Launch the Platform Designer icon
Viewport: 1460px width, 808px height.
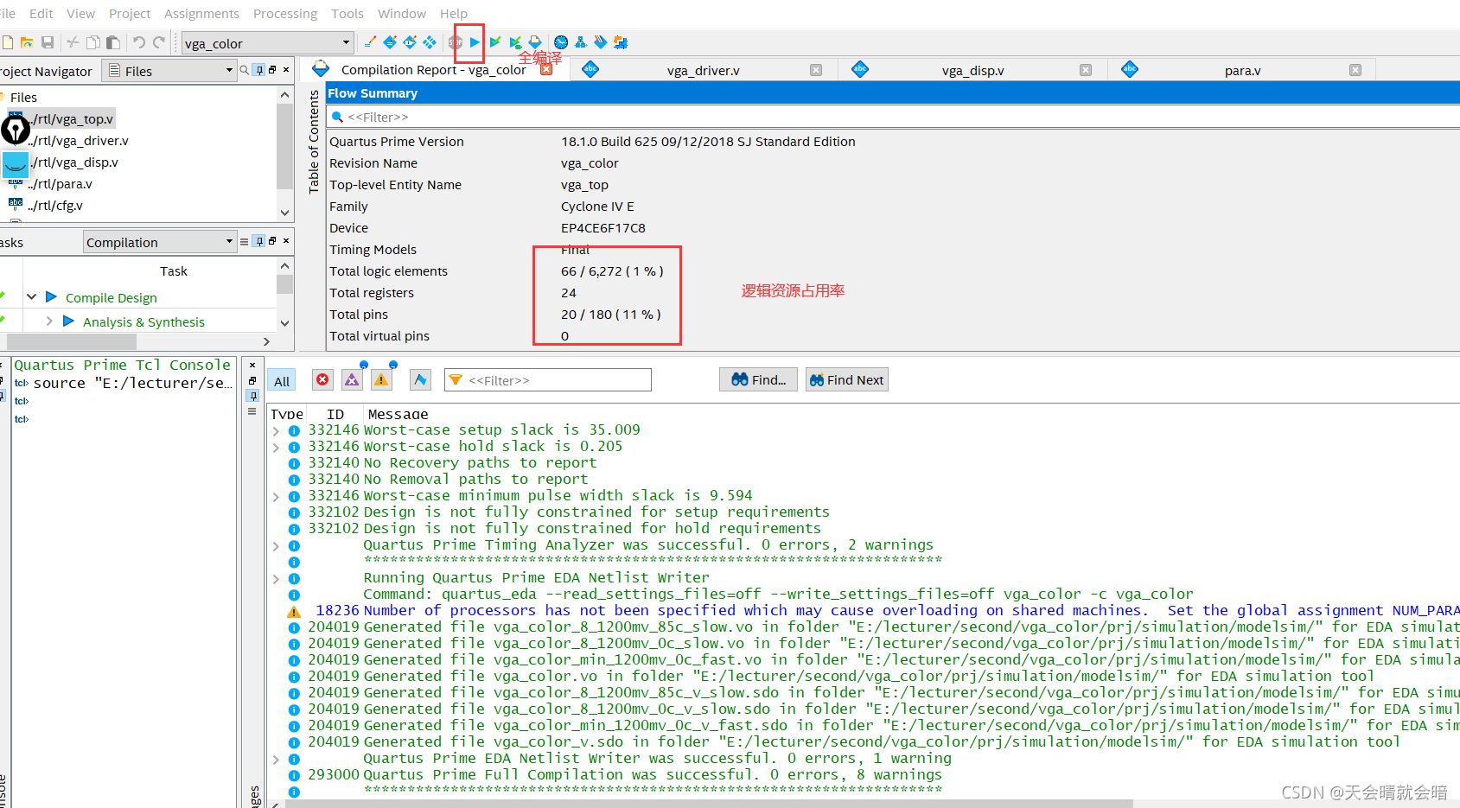tap(621, 42)
